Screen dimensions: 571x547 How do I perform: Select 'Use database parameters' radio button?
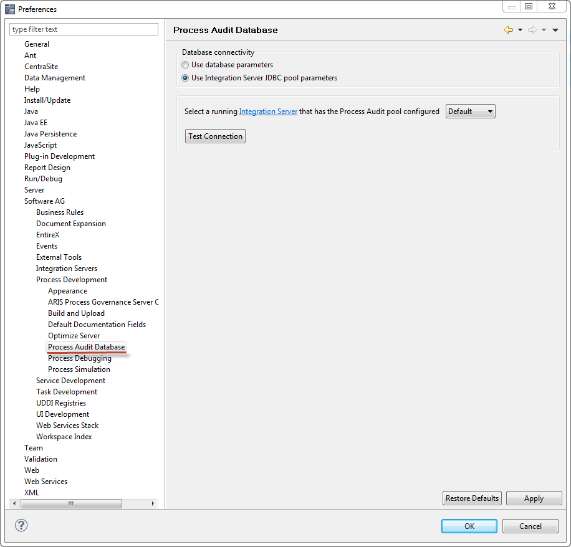tap(185, 65)
